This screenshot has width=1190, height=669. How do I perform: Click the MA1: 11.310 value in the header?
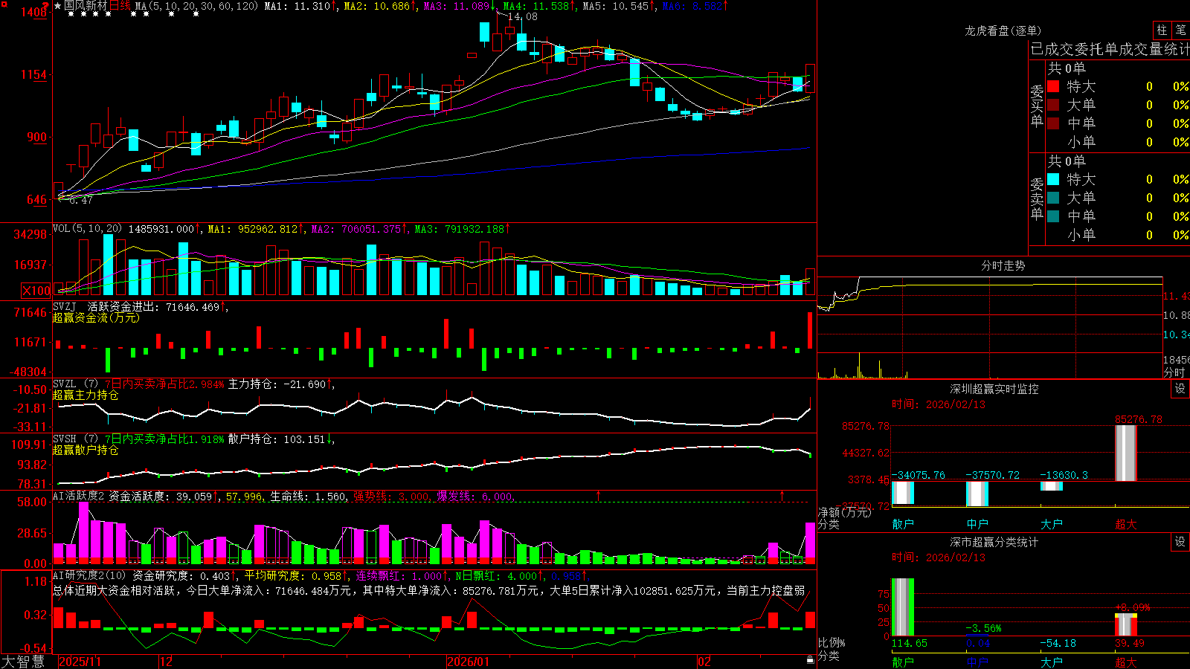[x=297, y=6]
